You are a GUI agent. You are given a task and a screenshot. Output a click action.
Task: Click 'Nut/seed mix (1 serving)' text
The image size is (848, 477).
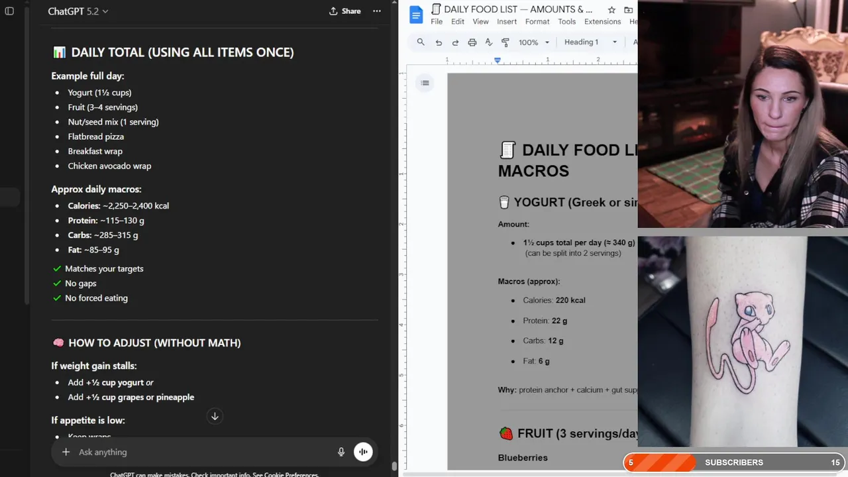tap(113, 122)
